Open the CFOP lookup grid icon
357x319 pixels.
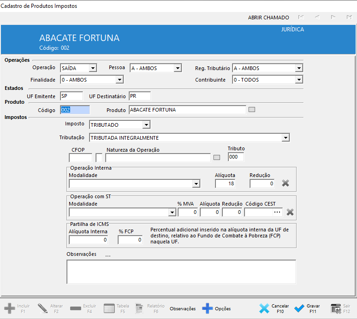[x=217, y=158]
